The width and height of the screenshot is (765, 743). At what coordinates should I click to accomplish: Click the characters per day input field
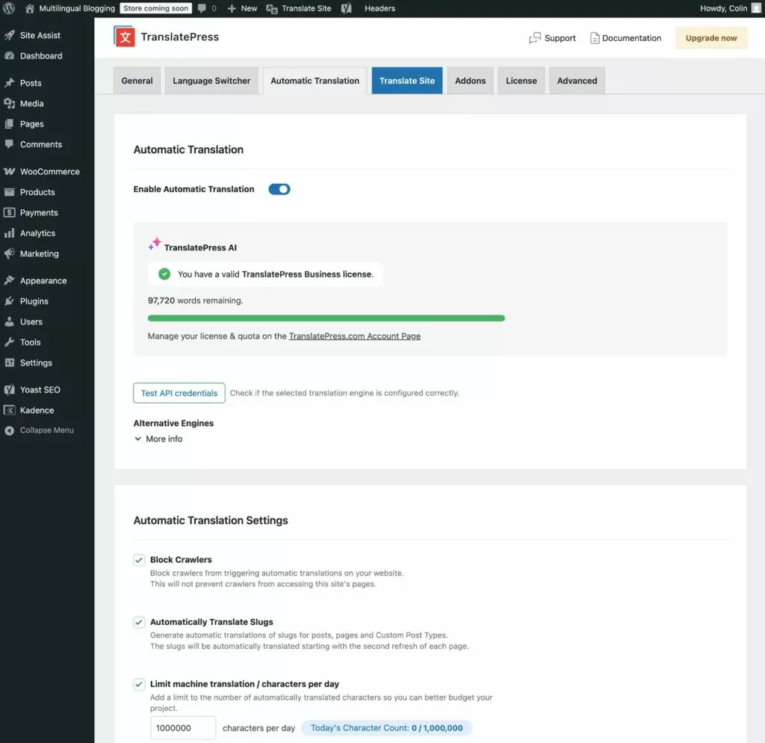[x=183, y=728]
